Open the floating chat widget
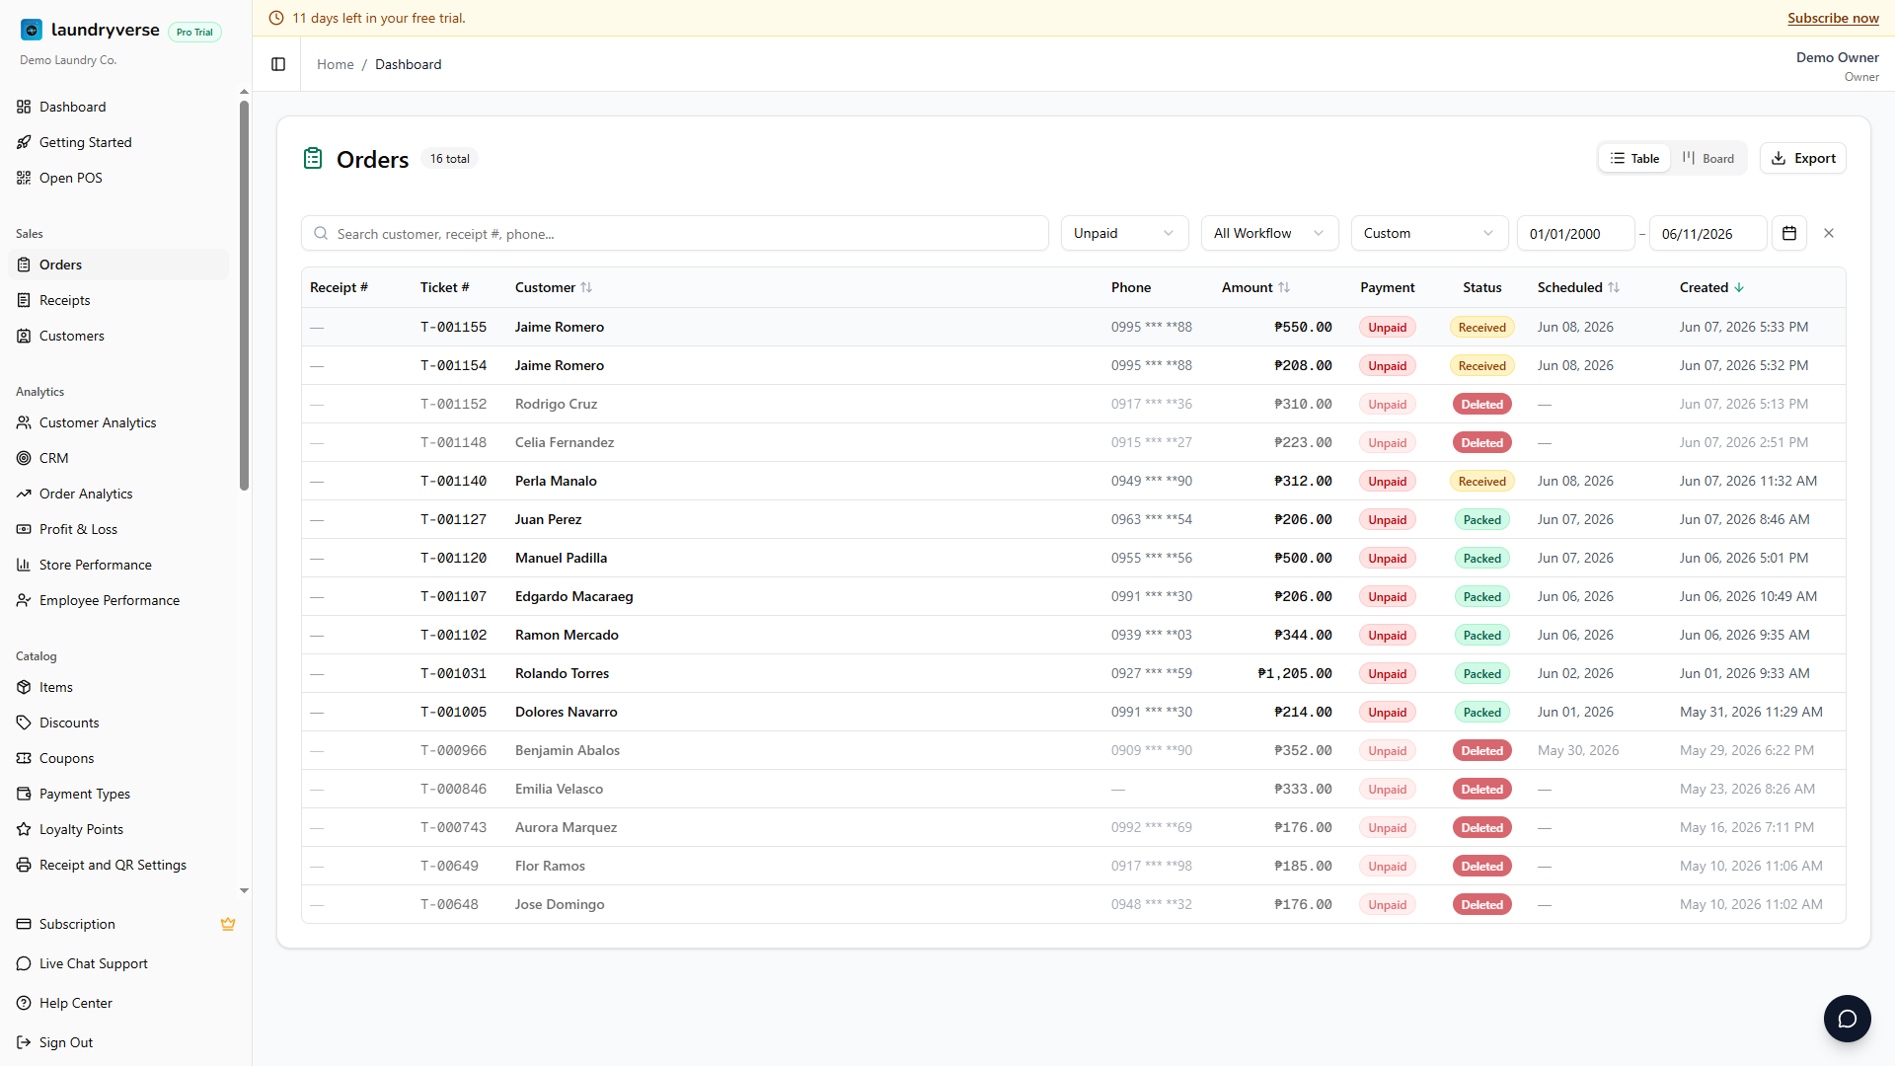This screenshot has height=1066, width=1895. pyautogui.click(x=1848, y=1019)
